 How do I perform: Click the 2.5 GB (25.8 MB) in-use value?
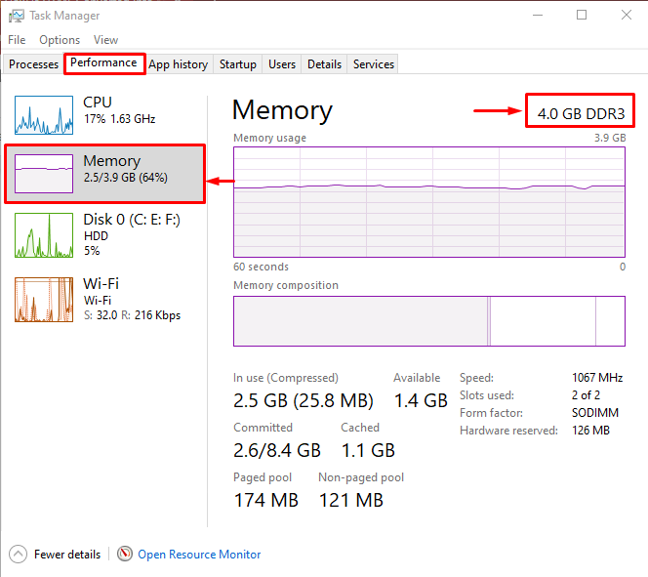(x=304, y=401)
